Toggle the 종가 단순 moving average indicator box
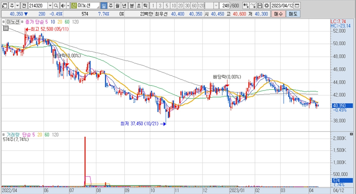Viewport: 356px width, 194px height. coord(22,22)
